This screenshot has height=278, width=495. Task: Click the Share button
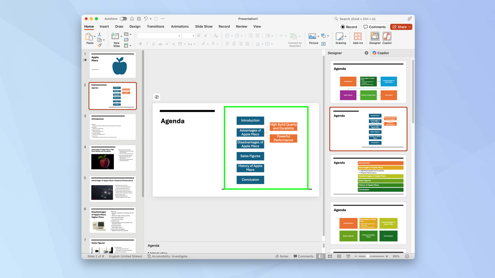401,26
